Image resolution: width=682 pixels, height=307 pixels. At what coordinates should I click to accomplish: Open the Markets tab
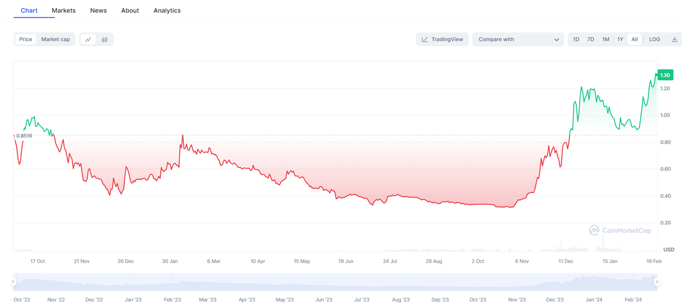(x=63, y=11)
